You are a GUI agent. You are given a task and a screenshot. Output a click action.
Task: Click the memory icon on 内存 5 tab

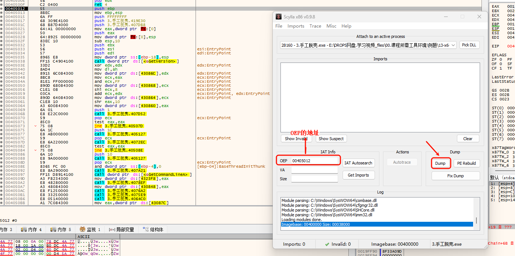pyautogui.click(x=53, y=229)
